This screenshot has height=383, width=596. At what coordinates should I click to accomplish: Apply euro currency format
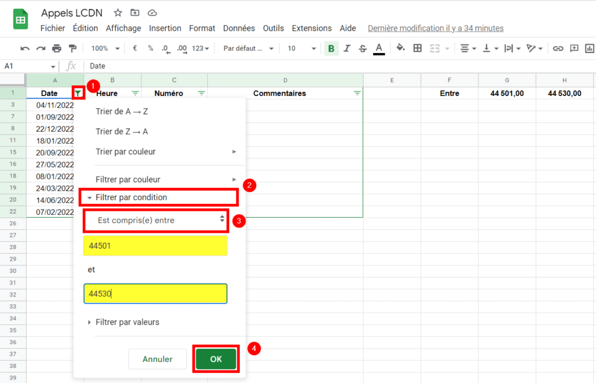click(134, 48)
